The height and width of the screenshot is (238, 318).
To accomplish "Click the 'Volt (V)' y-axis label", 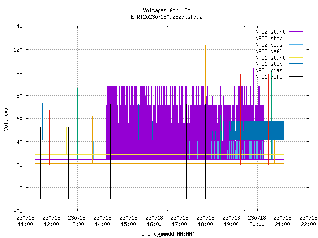I will tap(6, 119).
